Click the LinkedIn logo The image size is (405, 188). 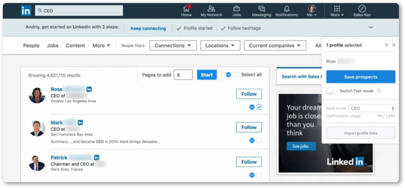pyautogui.click(x=26, y=11)
